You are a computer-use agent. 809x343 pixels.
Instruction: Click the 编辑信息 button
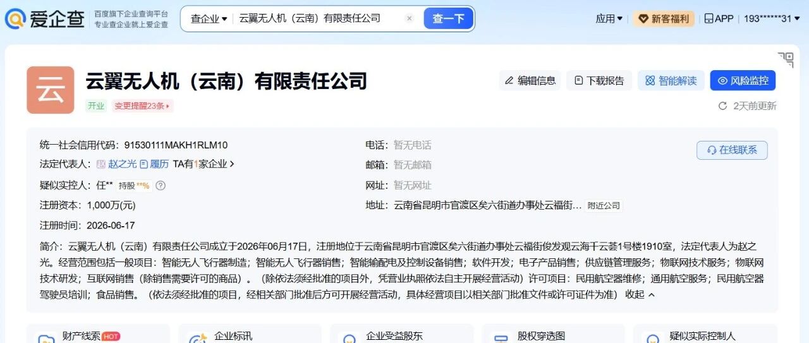pos(530,80)
